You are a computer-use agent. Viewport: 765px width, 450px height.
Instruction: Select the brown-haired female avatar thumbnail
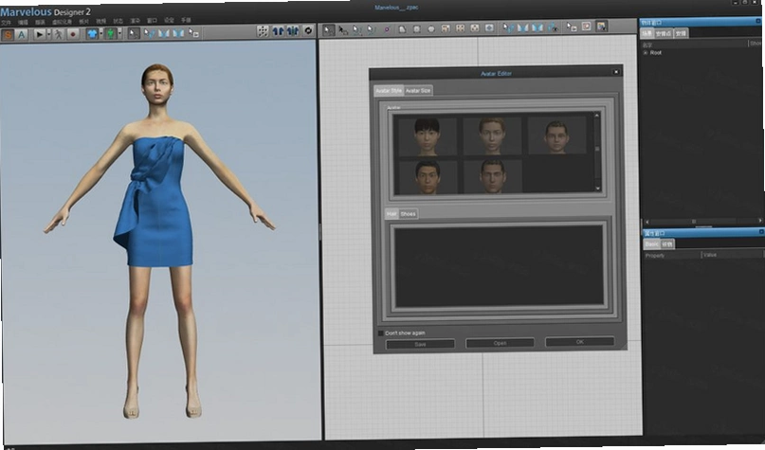click(492, 135)
